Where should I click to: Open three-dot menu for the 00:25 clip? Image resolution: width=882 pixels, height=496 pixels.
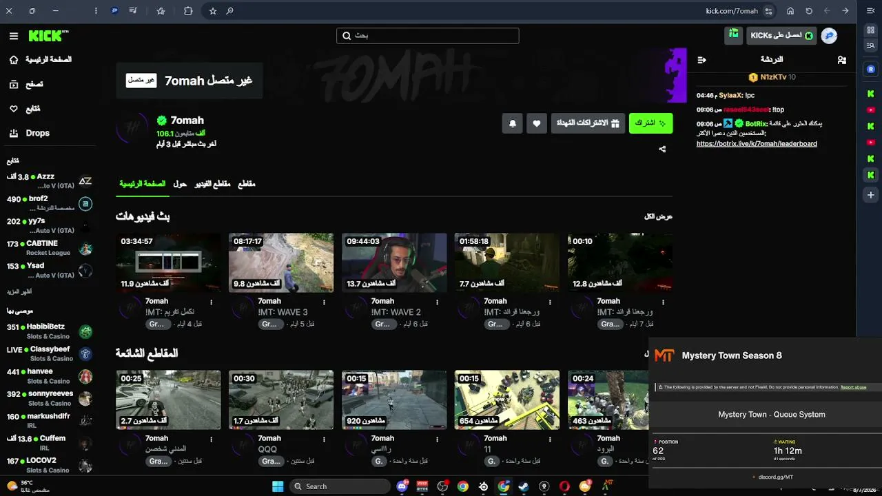[211, 439]
